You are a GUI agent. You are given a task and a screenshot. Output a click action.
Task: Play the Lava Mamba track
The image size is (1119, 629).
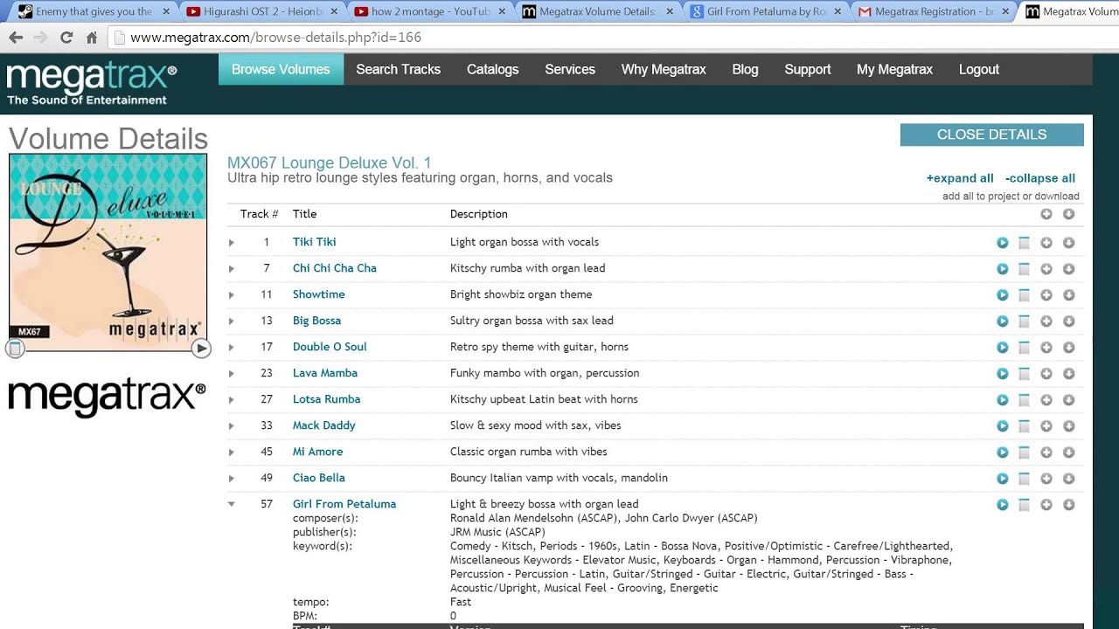point(1002,374)
